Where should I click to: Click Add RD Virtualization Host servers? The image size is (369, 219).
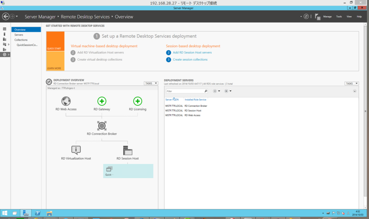[x=101, y=52]
